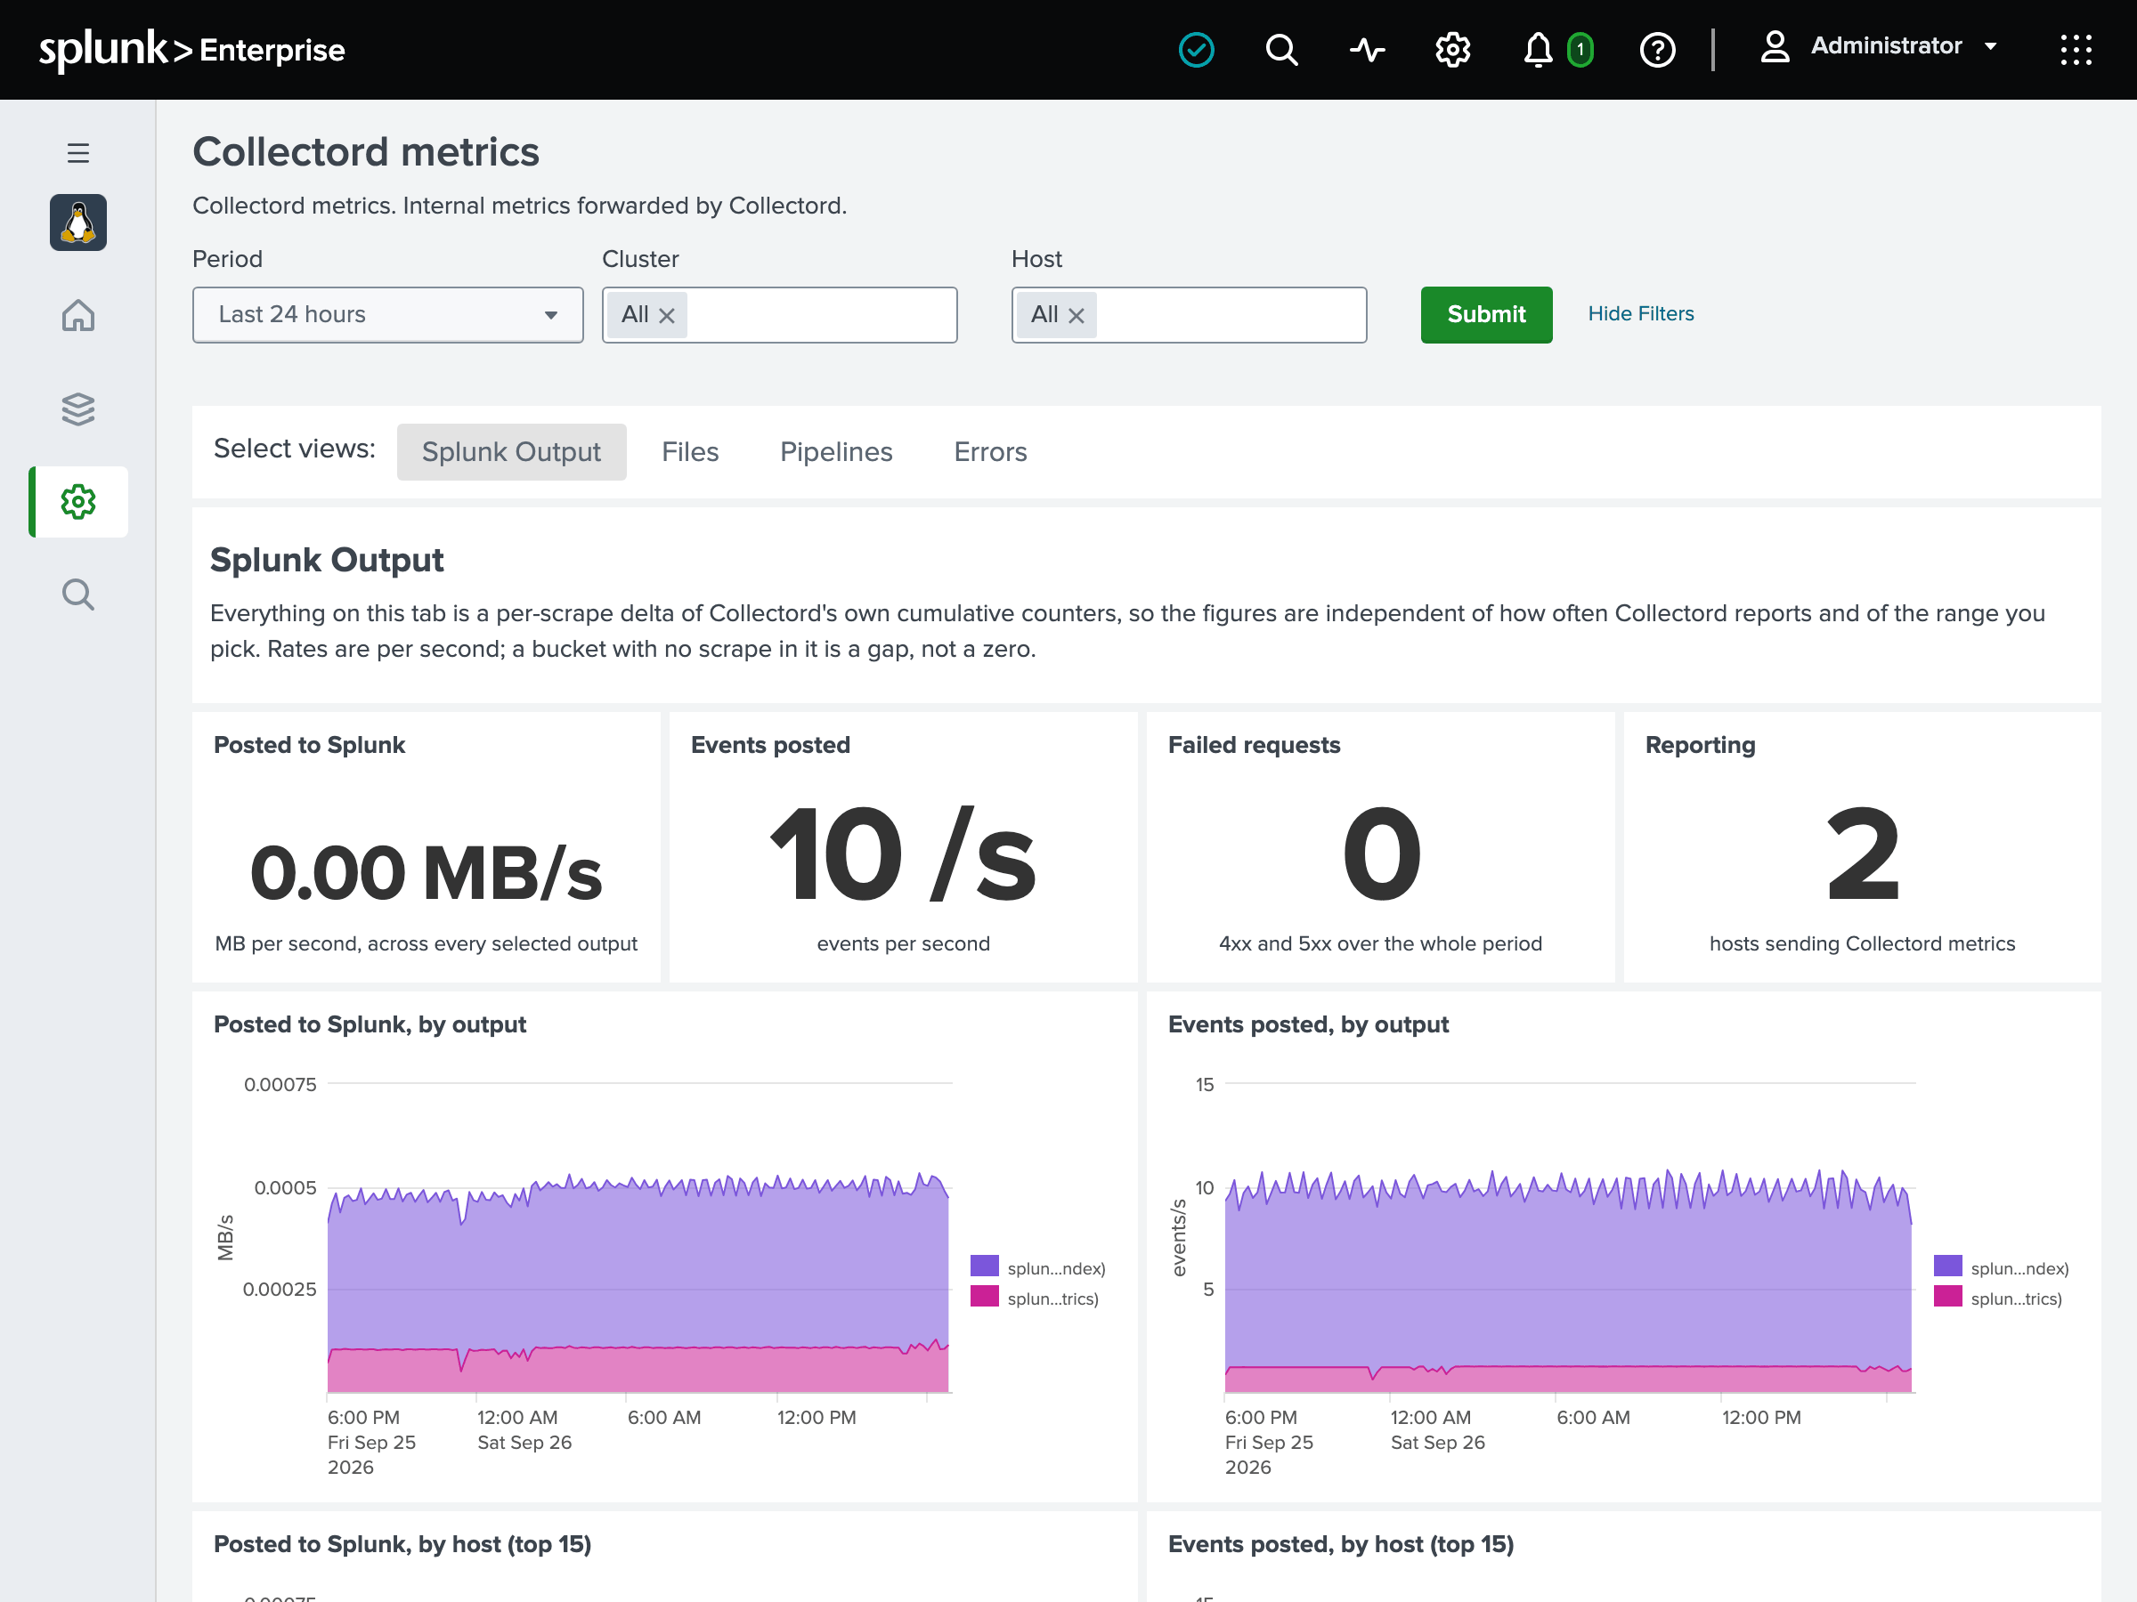Image resolution: width=2137 pixels, height=1602 pixels.
Task: Open the Period 'Last 24 hours' dropdown
Action: pos(387,314)
